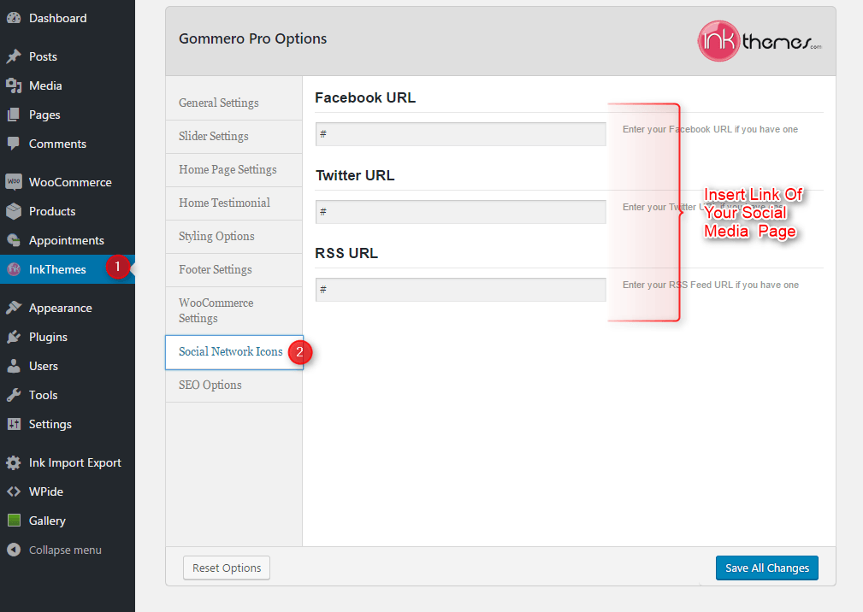Click 'Enter your Facebook URL' hint text
Image resolution: width=863 pixels, height=612 pixels.
pyautogui.click(x=710, y=129)
